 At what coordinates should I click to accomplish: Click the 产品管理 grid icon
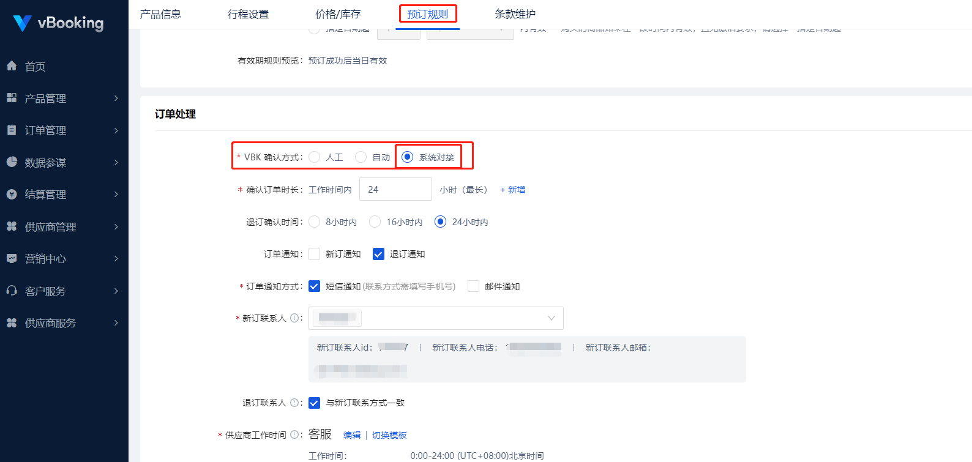[x=12, y=98]
